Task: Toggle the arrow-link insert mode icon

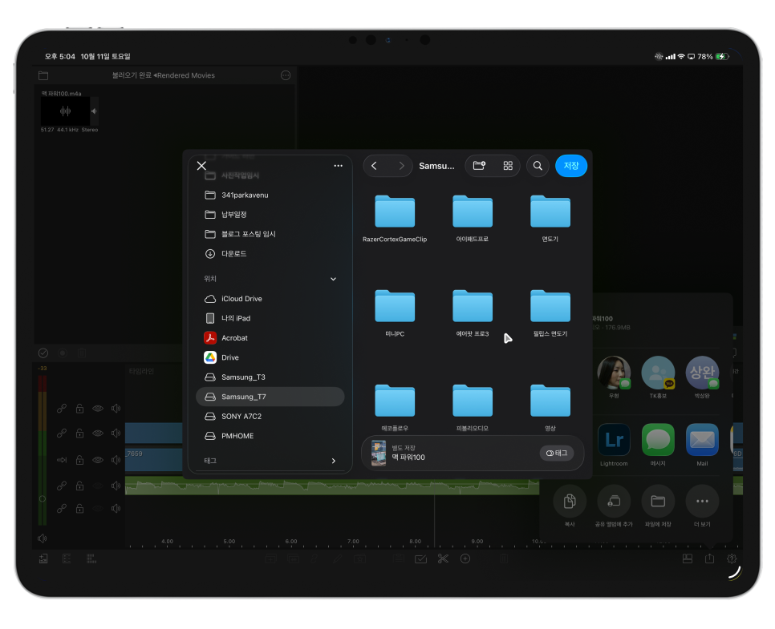Action: pyautogui.click(x=62, y=460)
